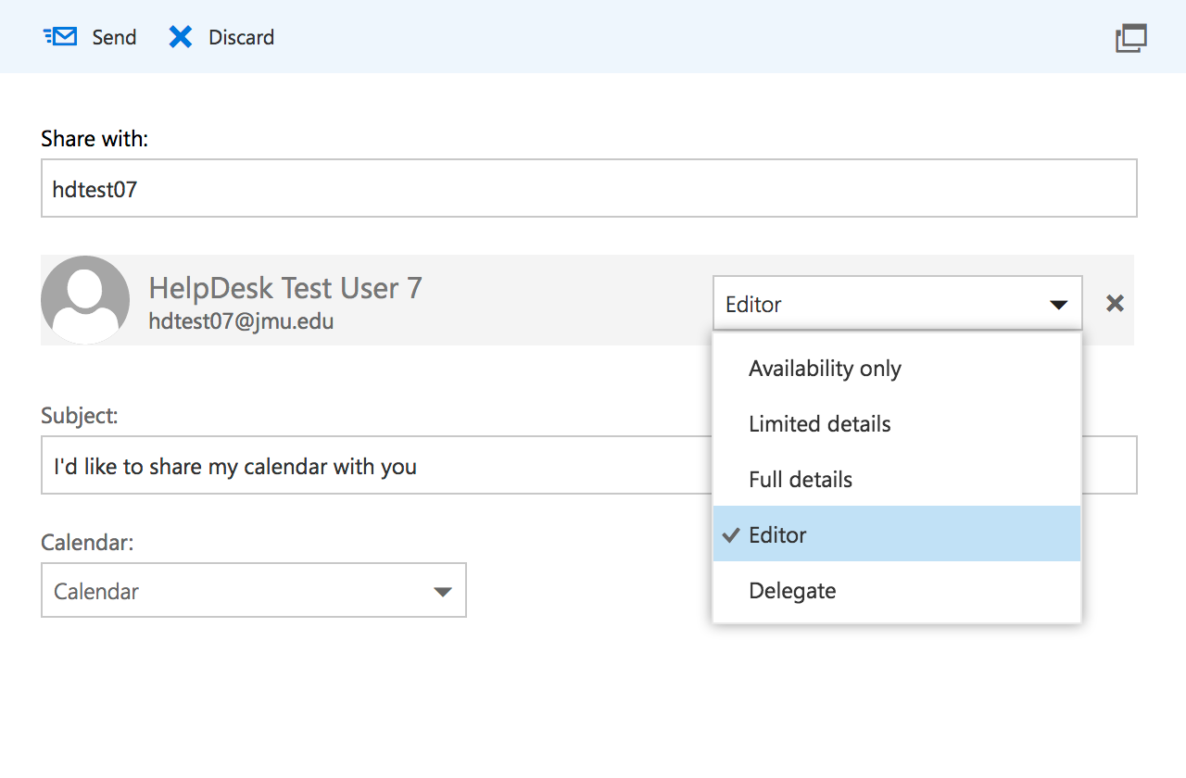
Task: Click the HelpDesk Test User 7 name
Action: pyautogui.click(x=285, y=288)
